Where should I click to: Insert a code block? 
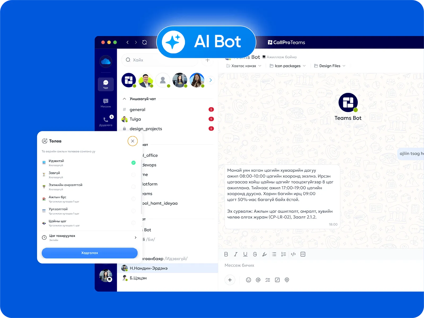tap(303, 254)
